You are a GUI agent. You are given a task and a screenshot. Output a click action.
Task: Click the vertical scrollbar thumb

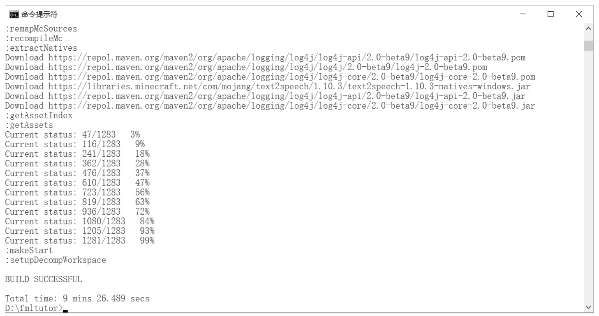pos(588,45)
